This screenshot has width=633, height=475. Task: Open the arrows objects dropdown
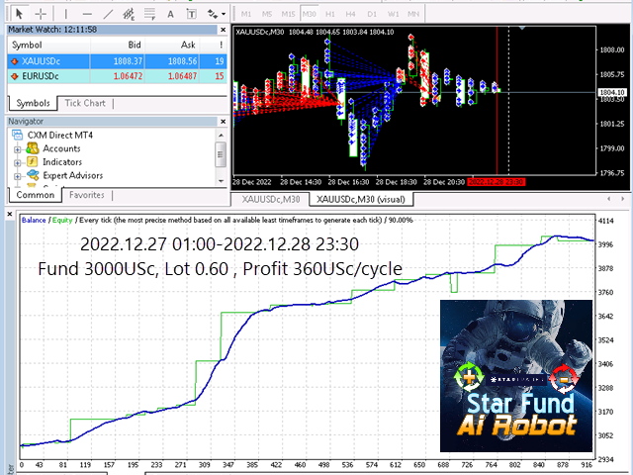point(215,14)
